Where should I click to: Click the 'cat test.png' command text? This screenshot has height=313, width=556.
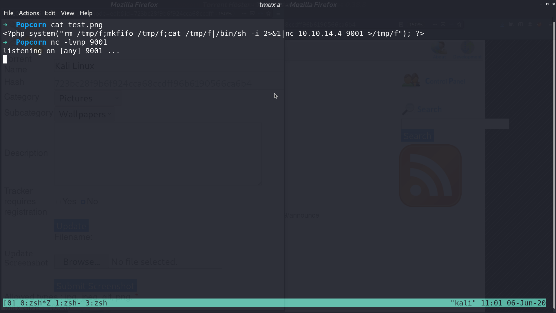(77, 25)
